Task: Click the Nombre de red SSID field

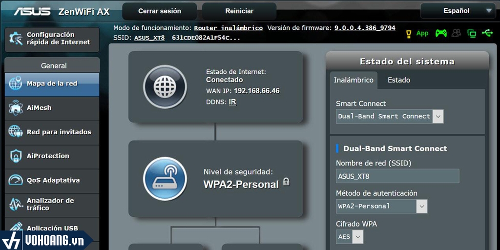Action: point(397,176)
